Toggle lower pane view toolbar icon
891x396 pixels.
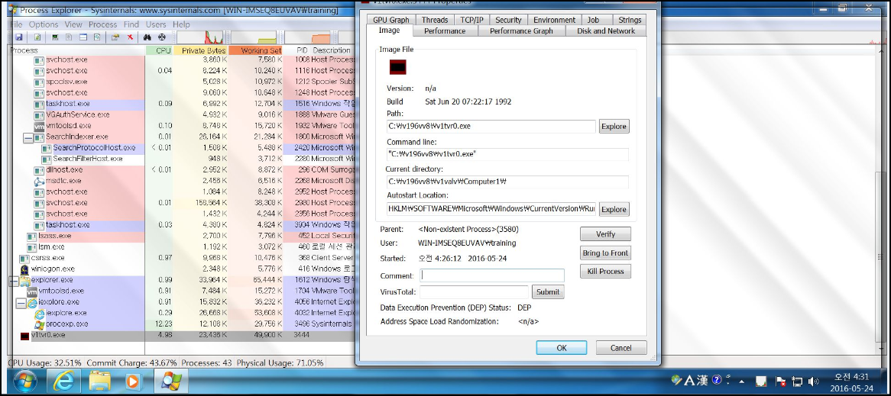83,37
